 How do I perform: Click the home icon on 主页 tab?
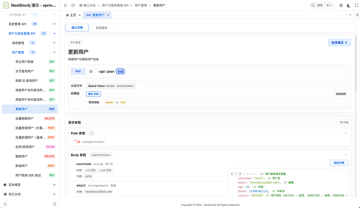67,15
